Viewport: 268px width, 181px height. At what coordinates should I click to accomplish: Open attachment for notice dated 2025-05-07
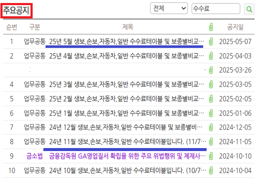click(211, 42)
